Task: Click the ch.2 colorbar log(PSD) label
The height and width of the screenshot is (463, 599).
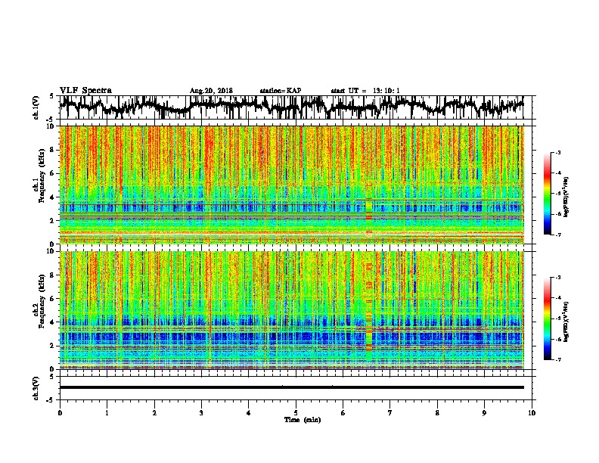Action: [x=566, y=322]
